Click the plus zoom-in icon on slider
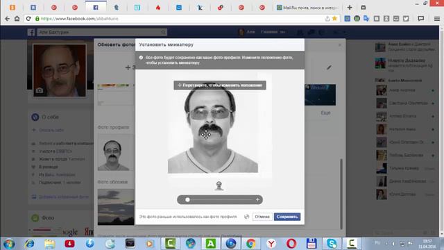Screen dimensions: 444x250 [257, 199]
